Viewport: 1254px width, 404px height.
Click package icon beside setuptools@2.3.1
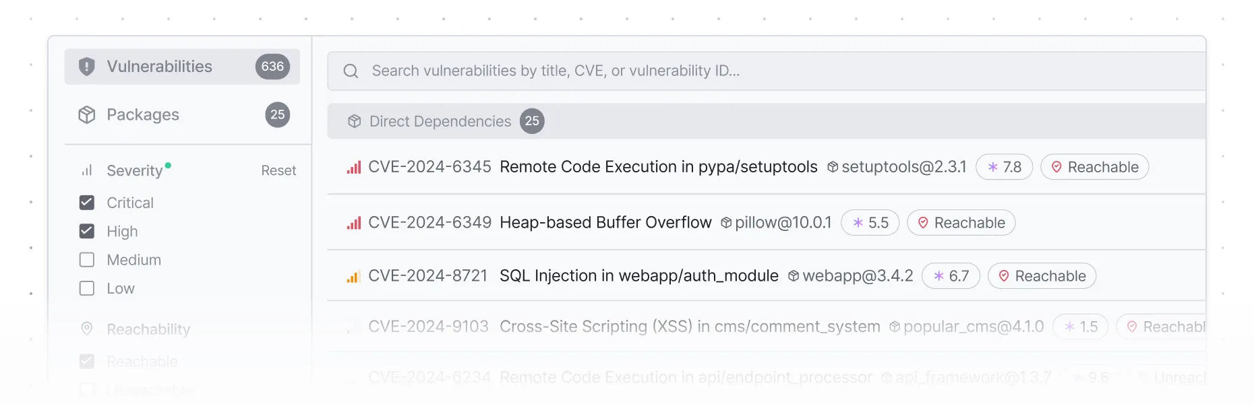pyautogui.click(x=833, y=167)
